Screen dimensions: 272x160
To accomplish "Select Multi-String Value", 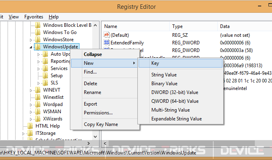I will (181, 110).
